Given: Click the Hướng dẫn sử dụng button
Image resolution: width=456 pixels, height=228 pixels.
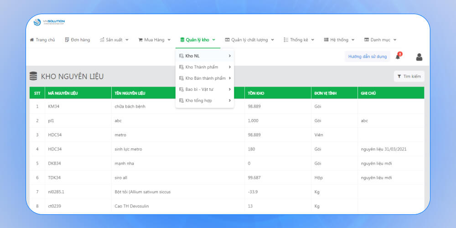Looking at the screenshot, I should point(367,57).
